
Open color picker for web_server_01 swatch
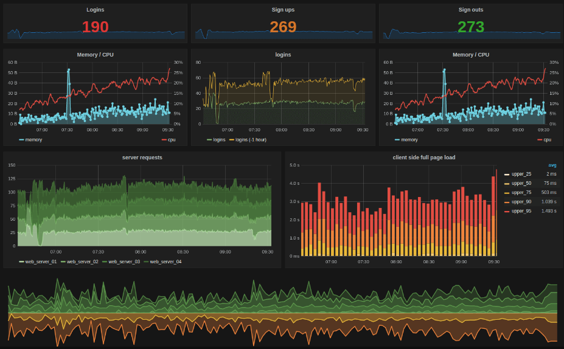tap(21, 262)
